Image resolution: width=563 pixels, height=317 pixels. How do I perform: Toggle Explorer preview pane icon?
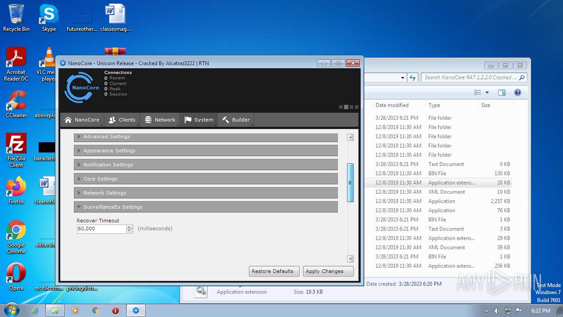502,92
